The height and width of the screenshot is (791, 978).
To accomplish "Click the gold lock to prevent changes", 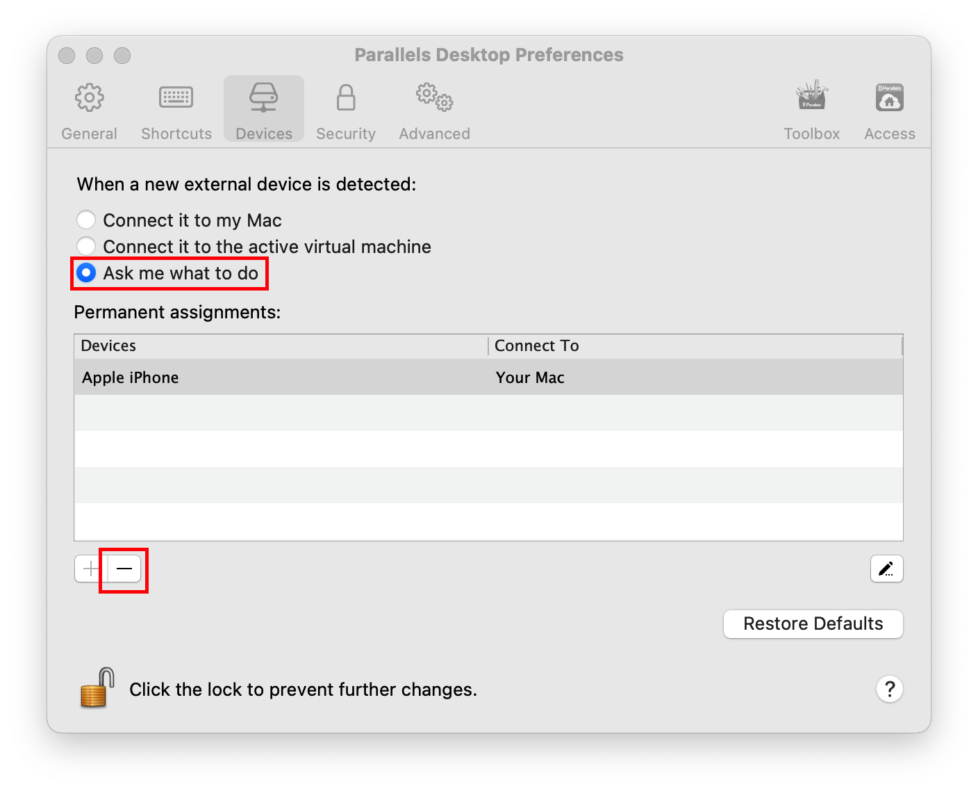I will 97,688.
